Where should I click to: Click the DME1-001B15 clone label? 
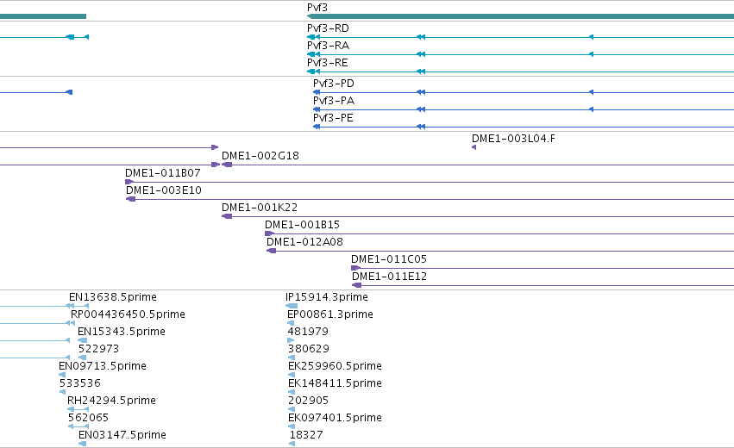tap(302, 225)
